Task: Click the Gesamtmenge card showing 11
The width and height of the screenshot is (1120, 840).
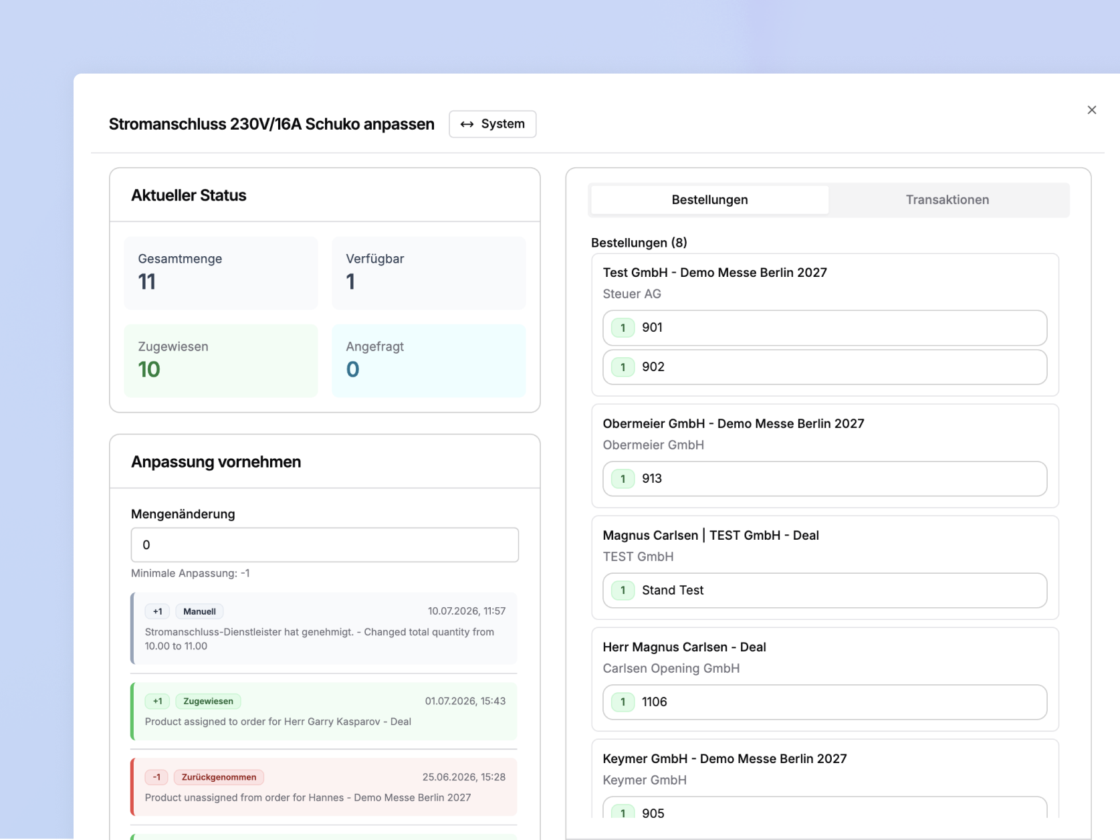Action: pos(221,273)
